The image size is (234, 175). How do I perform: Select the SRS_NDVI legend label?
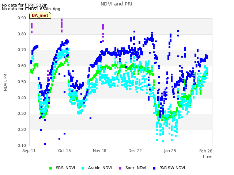(x=65, y=168)
